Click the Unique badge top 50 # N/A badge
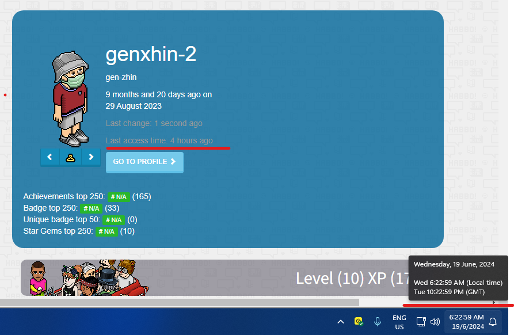This screenshot has height=335, width=514. 113,220
